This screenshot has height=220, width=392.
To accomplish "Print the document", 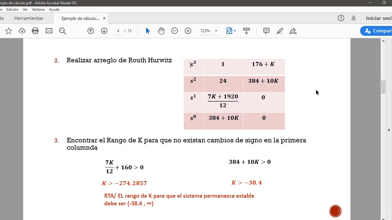I will point(35,31).
